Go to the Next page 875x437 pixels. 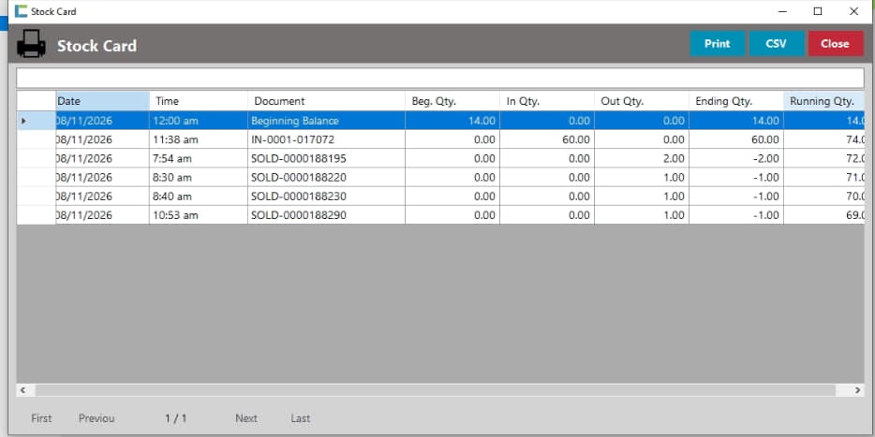click(x=246, y=418)
